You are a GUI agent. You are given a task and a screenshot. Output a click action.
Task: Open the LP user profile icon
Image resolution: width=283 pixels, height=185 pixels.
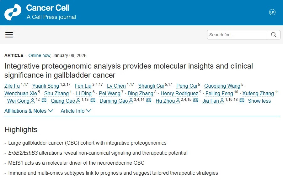pos(272,12)
